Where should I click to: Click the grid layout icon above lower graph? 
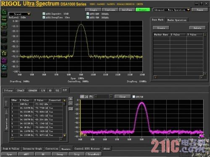coord(82,97)
